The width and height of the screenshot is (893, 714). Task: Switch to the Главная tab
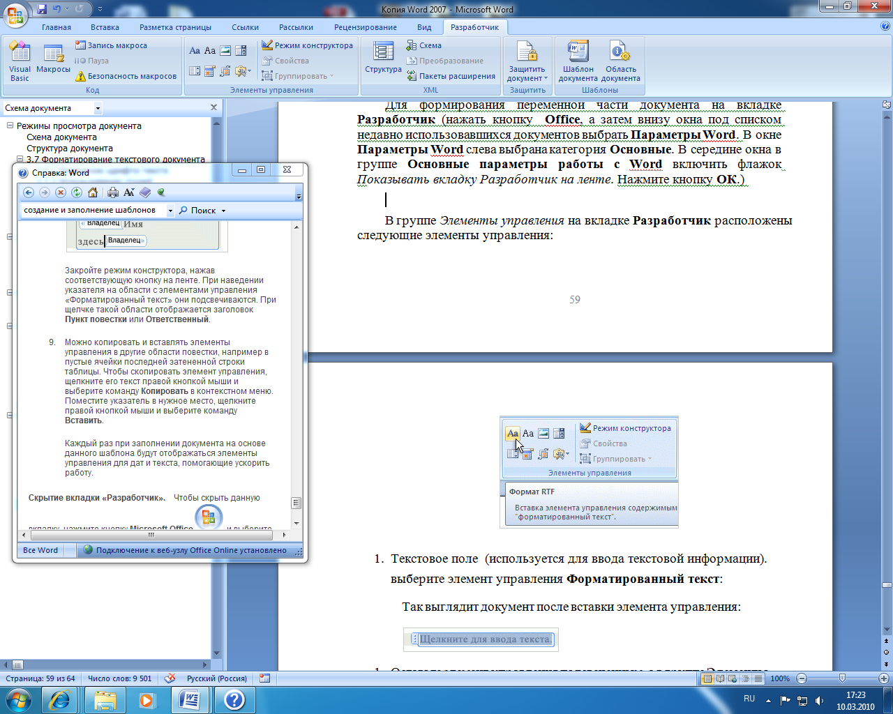click(57, 27)
